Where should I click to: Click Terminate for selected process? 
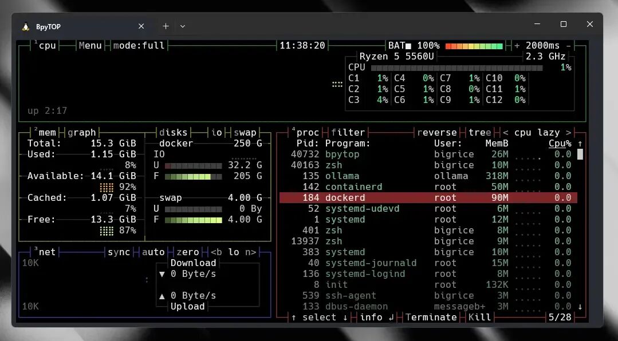point(431,318)
